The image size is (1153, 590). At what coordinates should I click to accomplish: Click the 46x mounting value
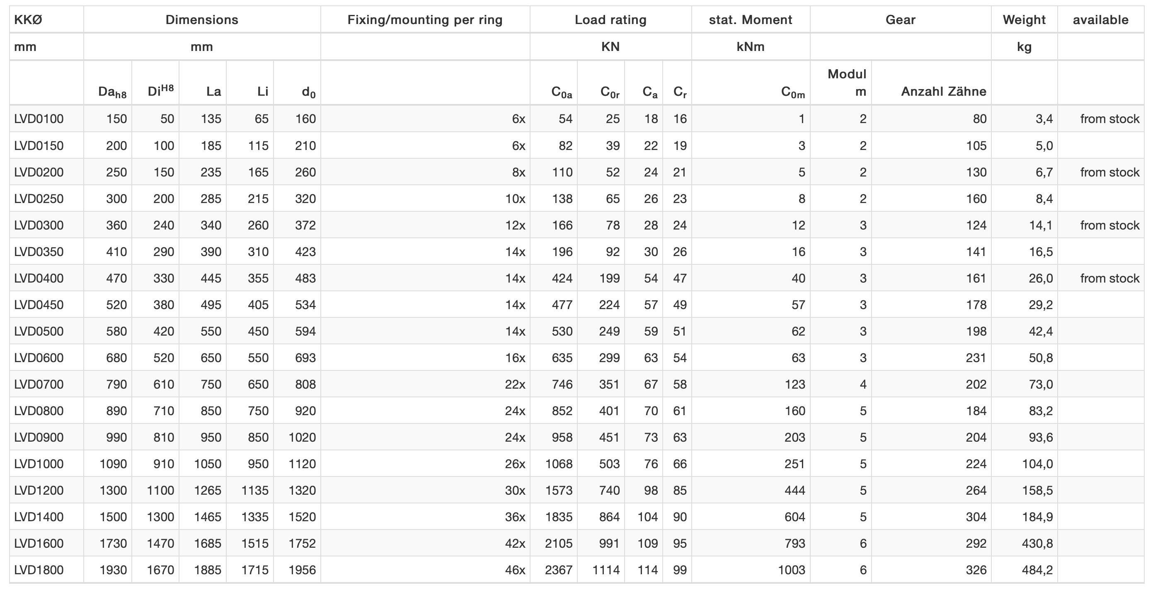(x=515, y=570)
